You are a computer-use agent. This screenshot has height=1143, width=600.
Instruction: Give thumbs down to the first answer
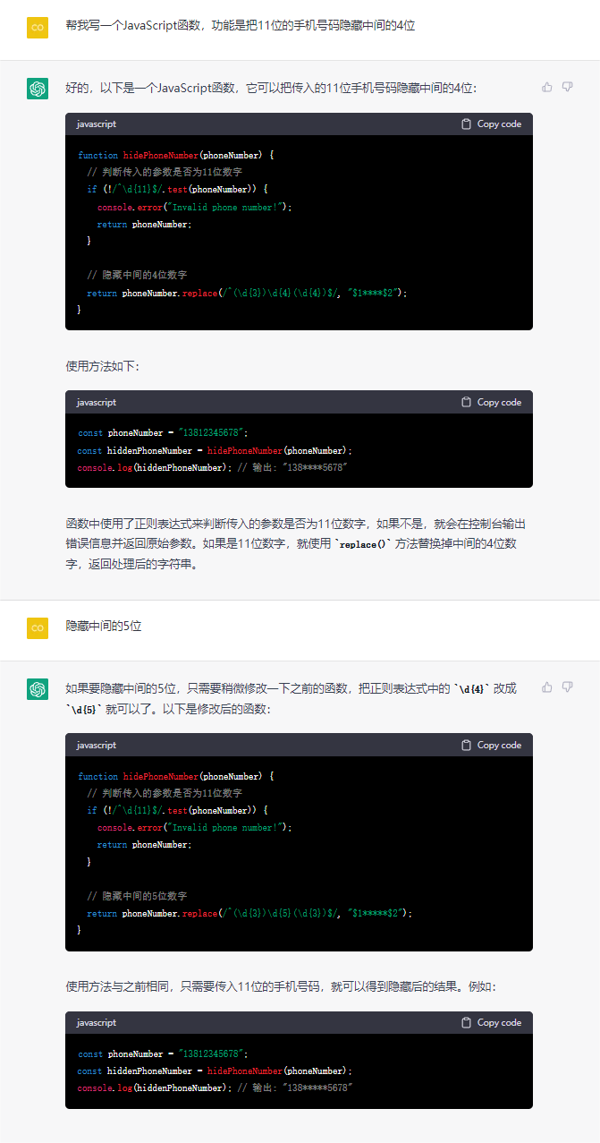568,87
